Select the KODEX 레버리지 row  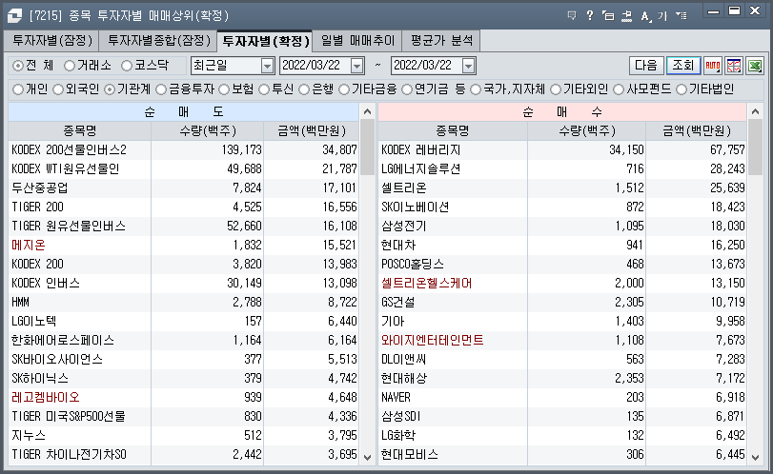tap(562, 149)
